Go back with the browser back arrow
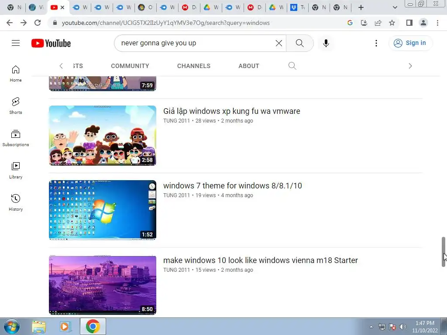The image size is (447, 335). (10, 23)
